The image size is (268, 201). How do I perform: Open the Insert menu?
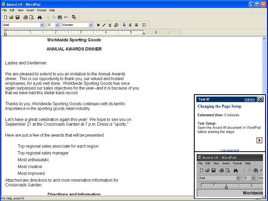point(30,10)
